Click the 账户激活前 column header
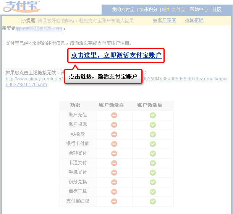The height and width of the screenshot is (214, 233). [x=112, y=105]
